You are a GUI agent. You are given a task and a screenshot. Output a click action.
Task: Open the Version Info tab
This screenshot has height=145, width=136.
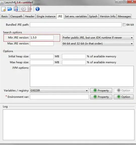pyautogui.click(x=108, y=16)
